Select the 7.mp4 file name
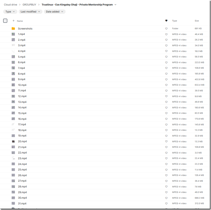211x210 pixels. pos(22,68)
